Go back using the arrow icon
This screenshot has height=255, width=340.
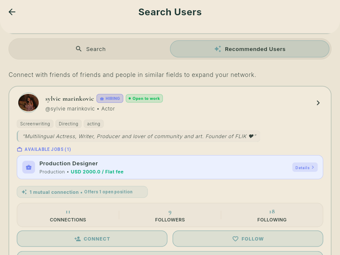click(x=12, y=12)
